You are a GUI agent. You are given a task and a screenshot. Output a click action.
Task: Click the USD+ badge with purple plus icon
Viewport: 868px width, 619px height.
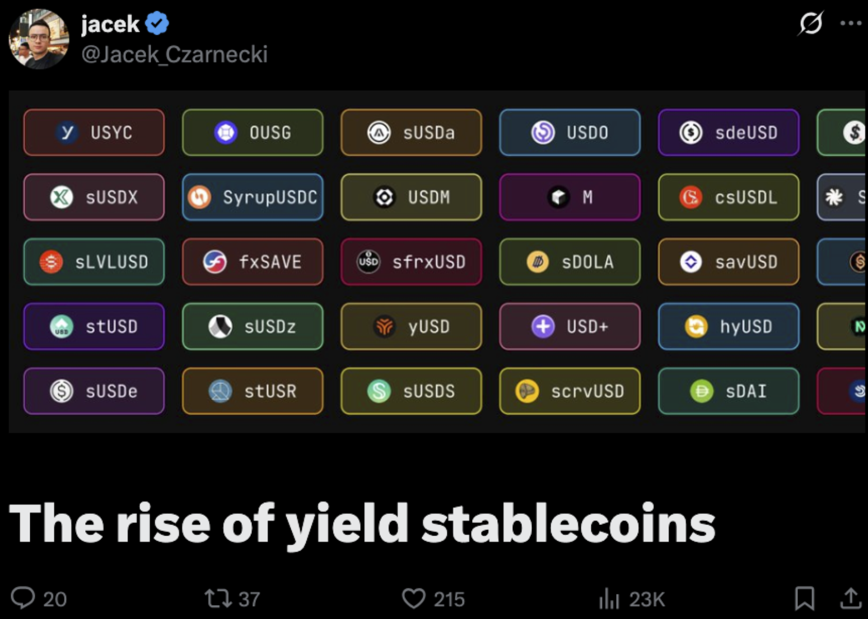[x=570, y=326]
